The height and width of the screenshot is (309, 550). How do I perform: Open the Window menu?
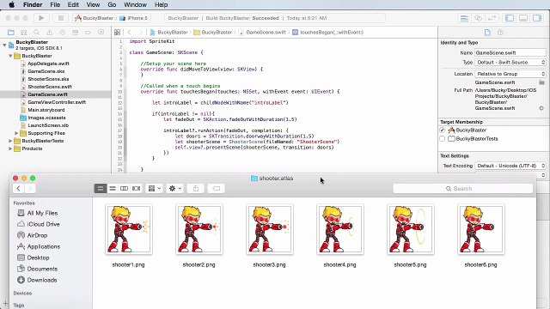(x=136, y=4)
